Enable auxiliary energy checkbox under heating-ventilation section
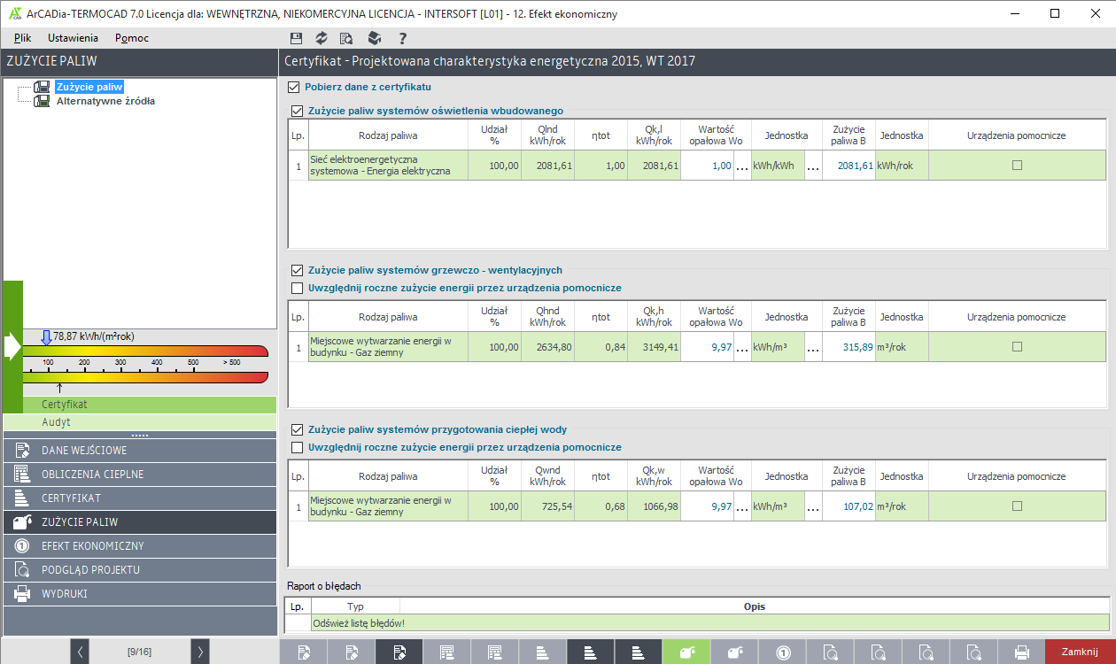This screenshot has height=664, width=1116. (297, 289)
